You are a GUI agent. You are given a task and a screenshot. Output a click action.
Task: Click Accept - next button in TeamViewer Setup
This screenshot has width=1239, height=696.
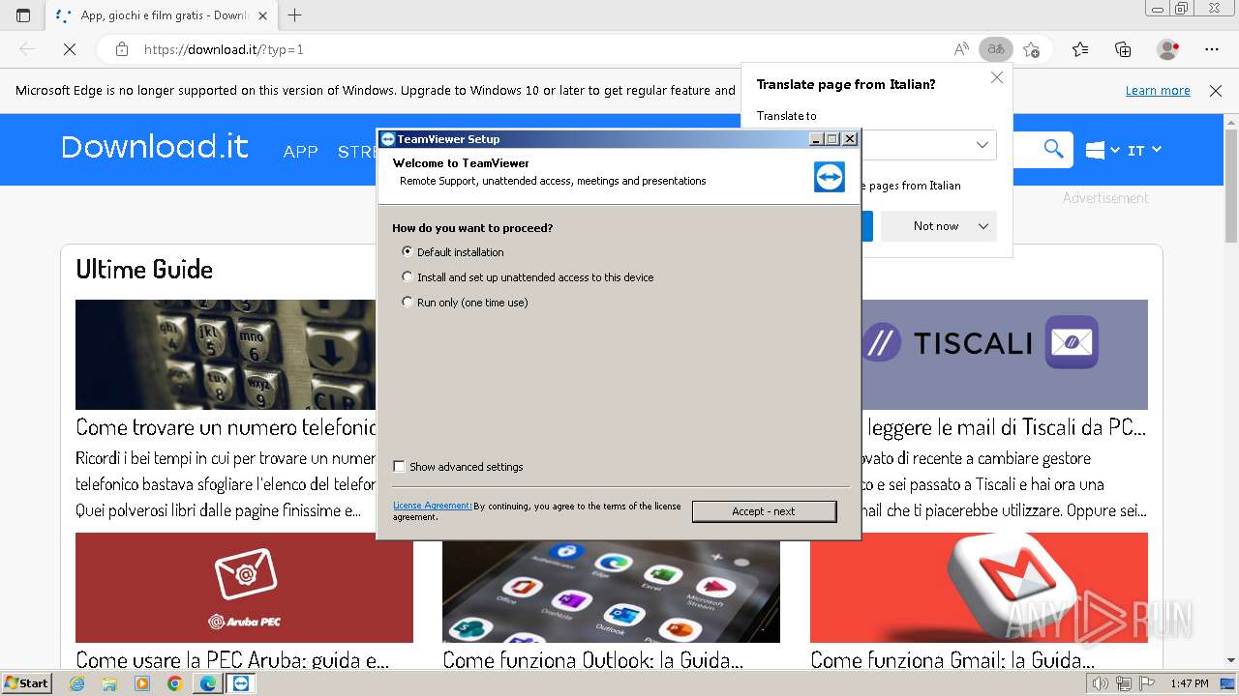click(x=764, y=511)
